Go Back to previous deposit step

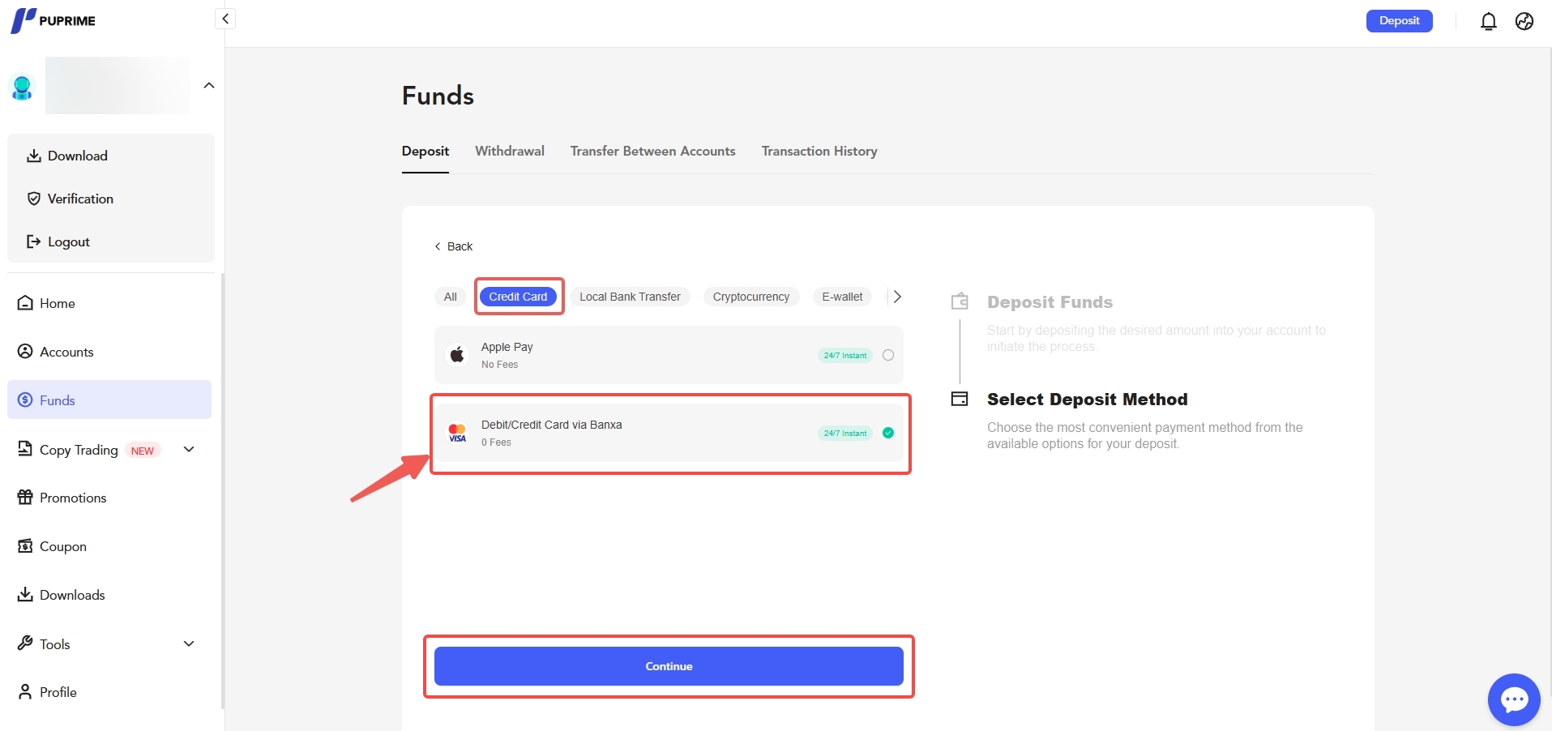[454, 246]
